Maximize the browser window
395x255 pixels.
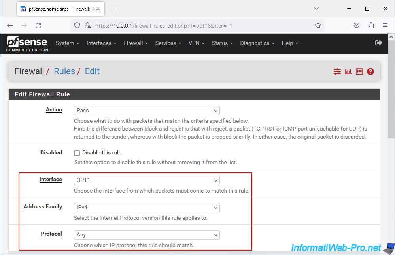tap(367, 9)
